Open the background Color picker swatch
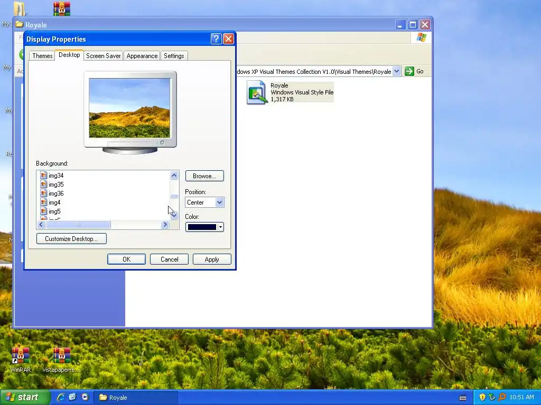The width and height of the screenshot is (541, 405). pos(204,227)
